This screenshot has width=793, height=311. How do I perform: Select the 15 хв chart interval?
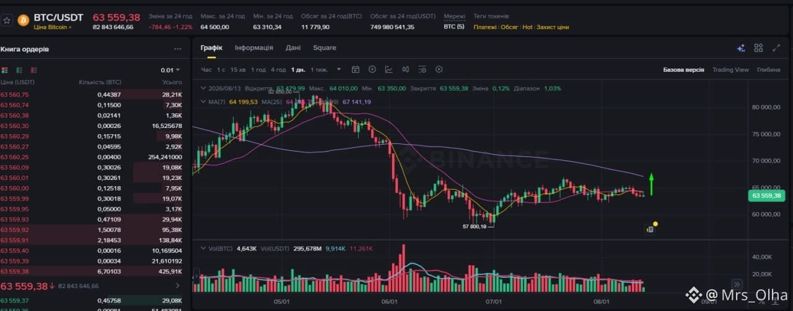pyautogui.click(x=238, y=70)
